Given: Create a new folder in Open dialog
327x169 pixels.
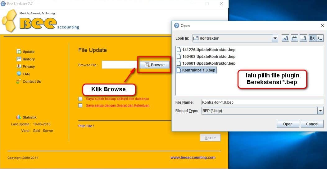Looking at the screenshot, I should pos(303,38).
